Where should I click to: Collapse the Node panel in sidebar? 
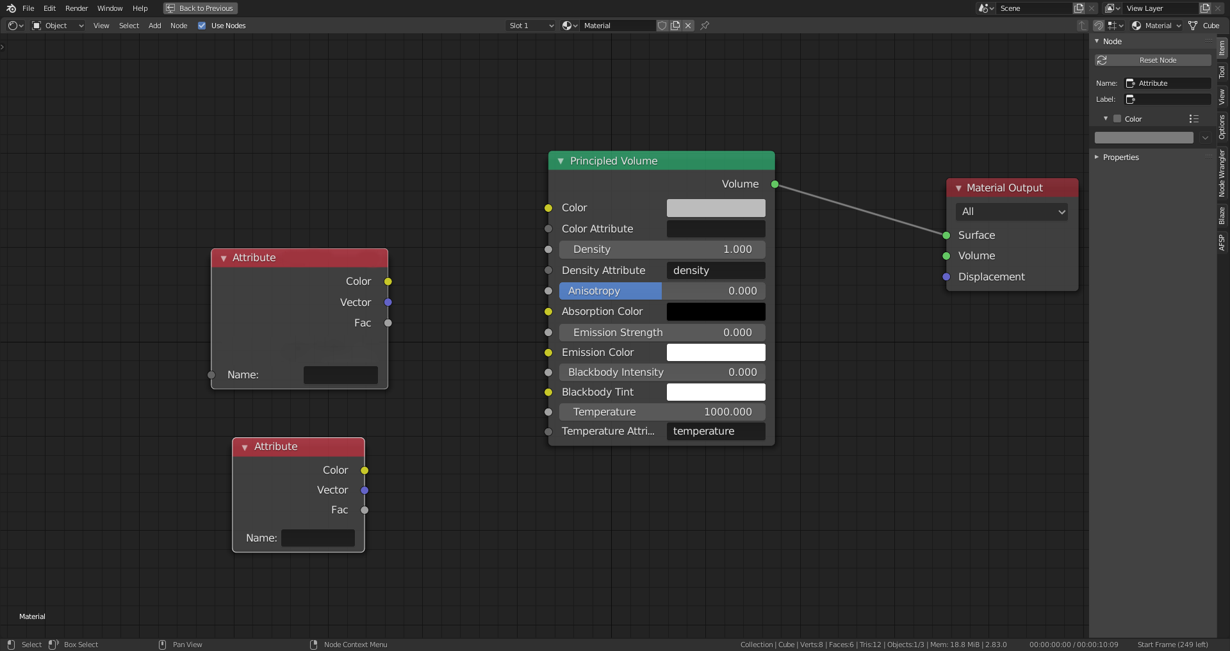pos(1097,42)
